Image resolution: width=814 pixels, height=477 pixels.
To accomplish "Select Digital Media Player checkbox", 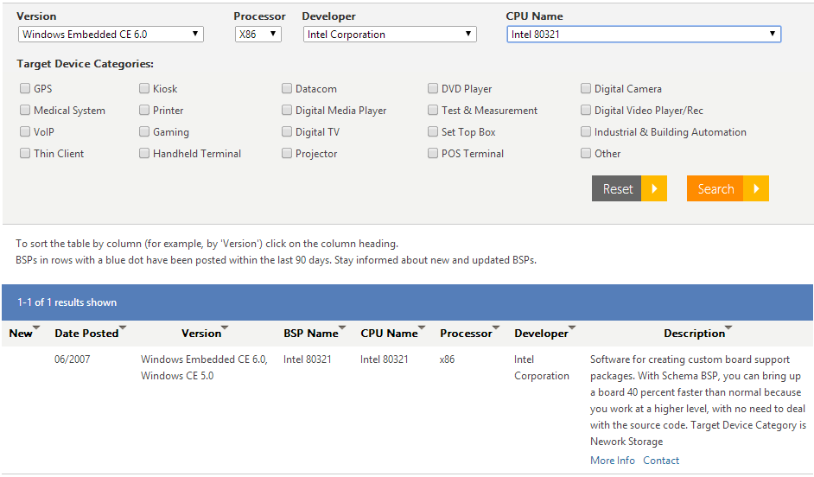I will (x=287, y=110).
